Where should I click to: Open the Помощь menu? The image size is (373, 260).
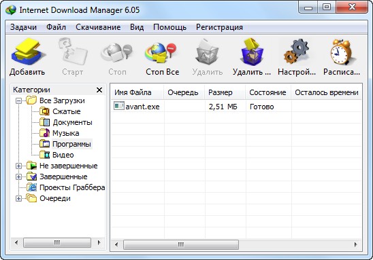(169, 27)
